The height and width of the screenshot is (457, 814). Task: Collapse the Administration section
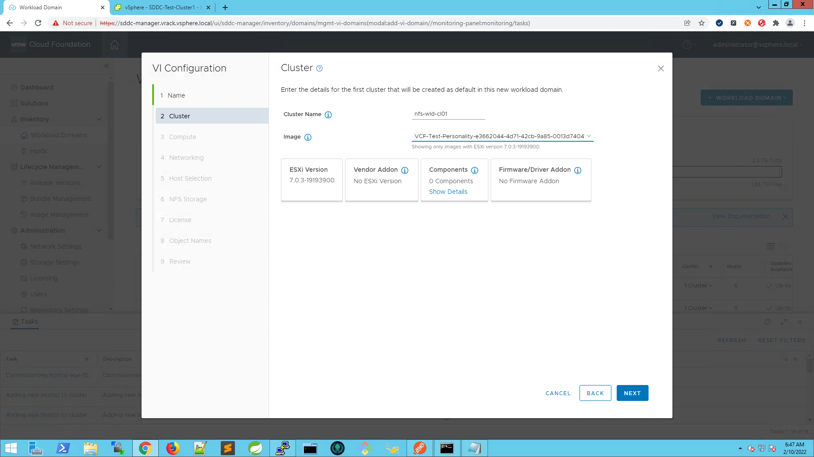pyautogui.click(x=100, y=230)
